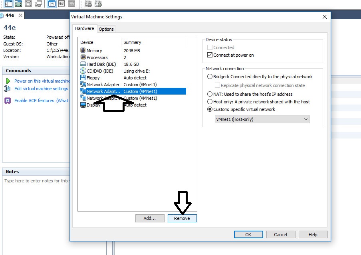Open the VMnet1 (Host-only) dropdown

[x=262, y=119]
